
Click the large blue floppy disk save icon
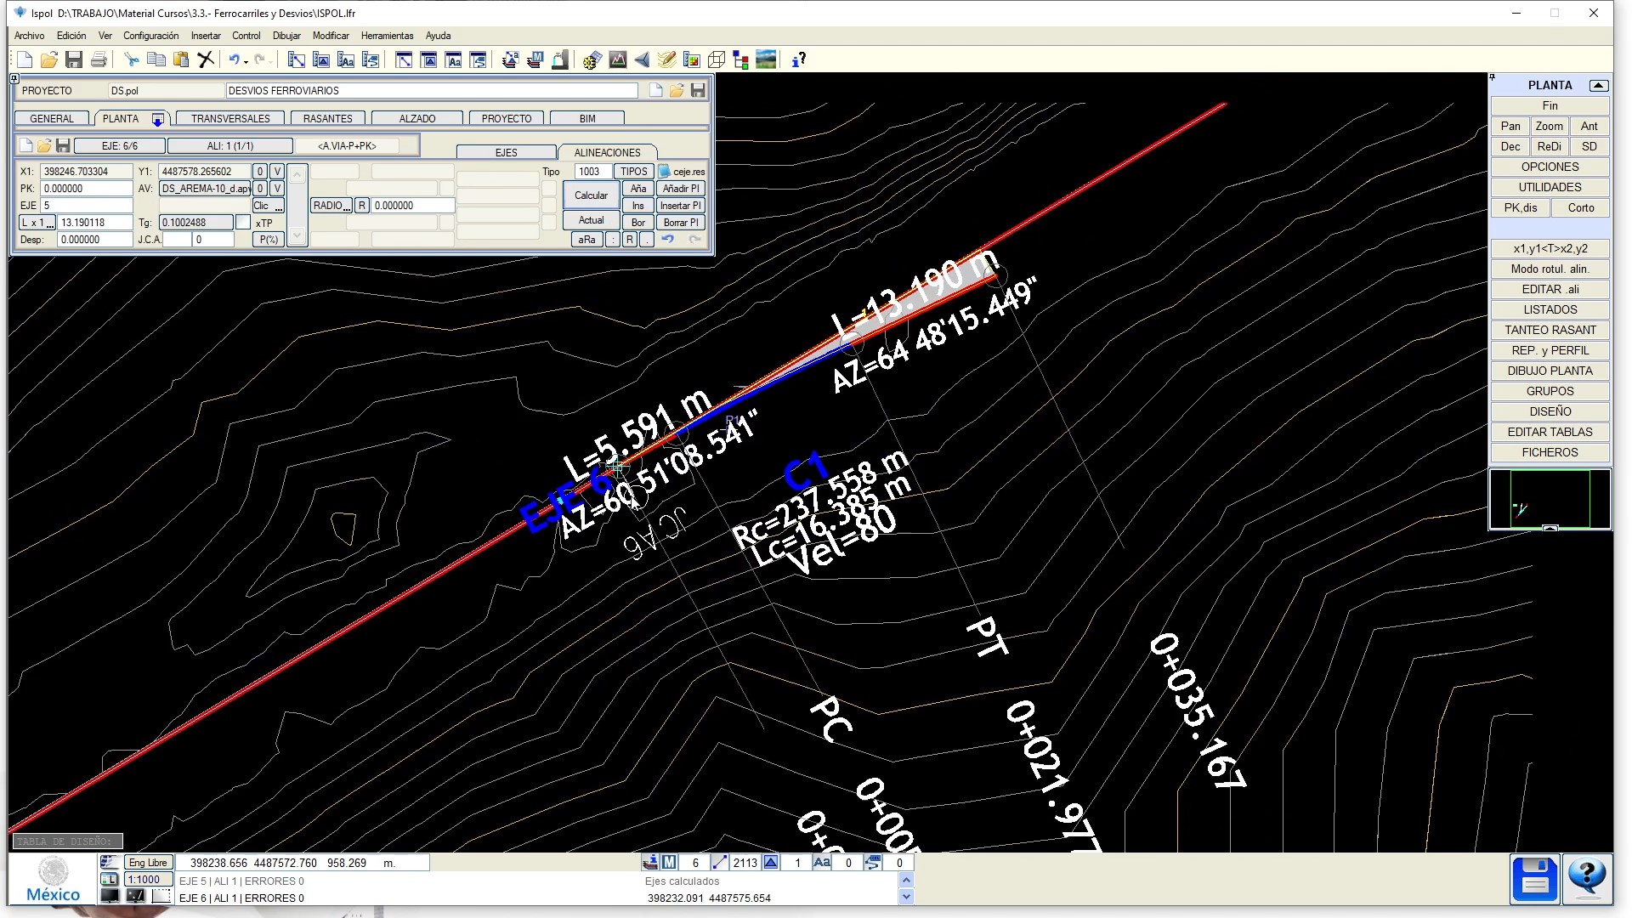[1534, 879]
